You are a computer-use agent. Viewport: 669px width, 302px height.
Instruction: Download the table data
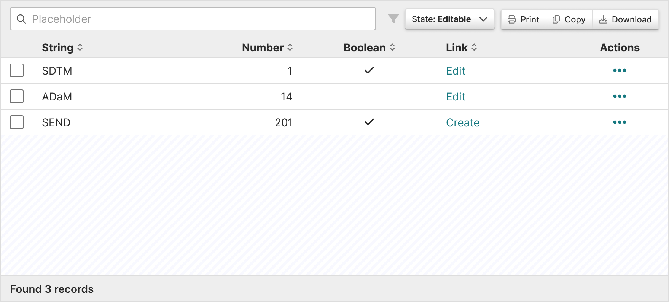click(x=626, y=19)
